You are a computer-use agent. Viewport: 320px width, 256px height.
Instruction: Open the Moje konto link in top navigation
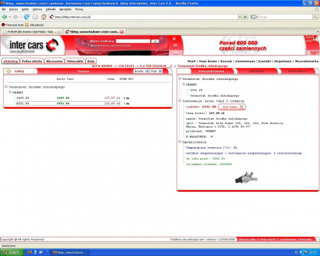[208, 61]
